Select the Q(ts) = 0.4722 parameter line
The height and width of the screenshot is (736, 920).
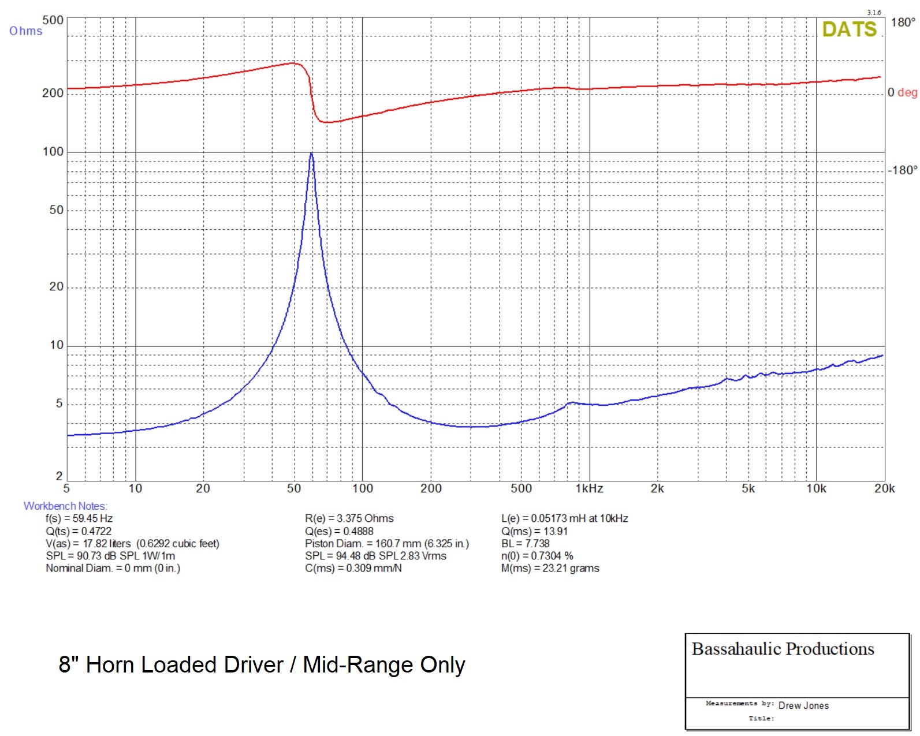tap(79, 531)
